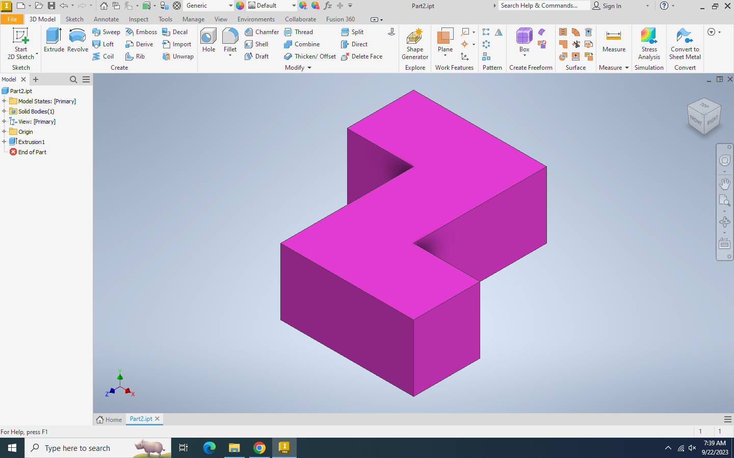Launch Stress Analysis simulation
The width and height of the screenshot is (734, 458).
649,44
